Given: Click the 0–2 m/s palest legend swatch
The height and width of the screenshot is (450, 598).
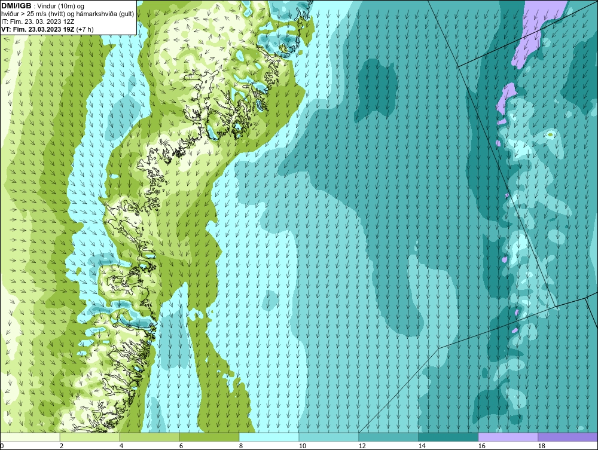Looking at the screenshot, I should [30, 437].
